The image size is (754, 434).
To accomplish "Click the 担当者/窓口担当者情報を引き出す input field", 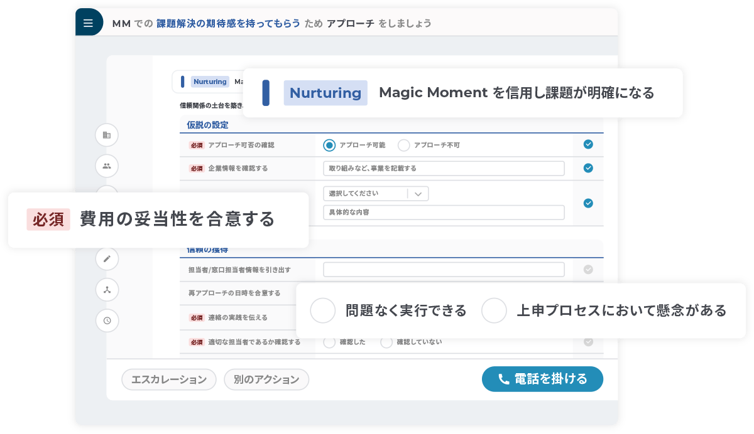I will pos(444,270).
